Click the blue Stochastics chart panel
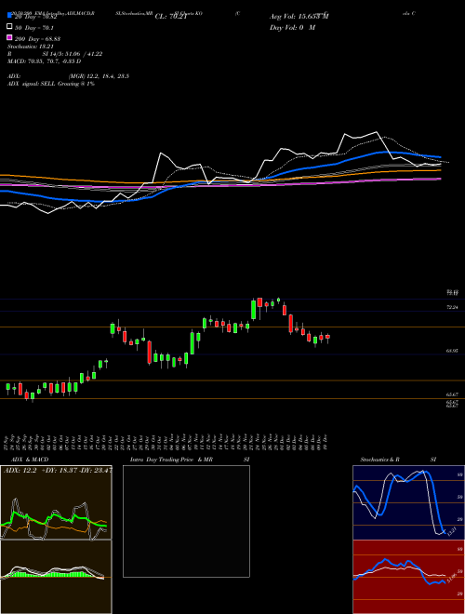 (408, 502)
